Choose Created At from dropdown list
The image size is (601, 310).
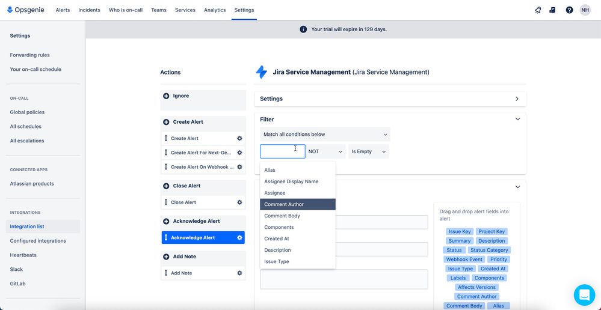coord(298,239)
